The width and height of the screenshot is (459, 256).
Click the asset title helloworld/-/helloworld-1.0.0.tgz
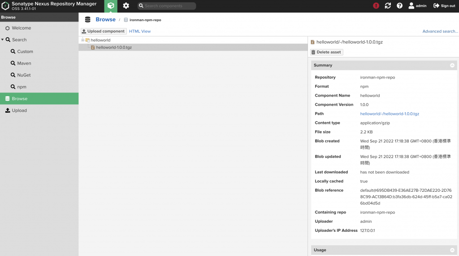tap(350, 42)
